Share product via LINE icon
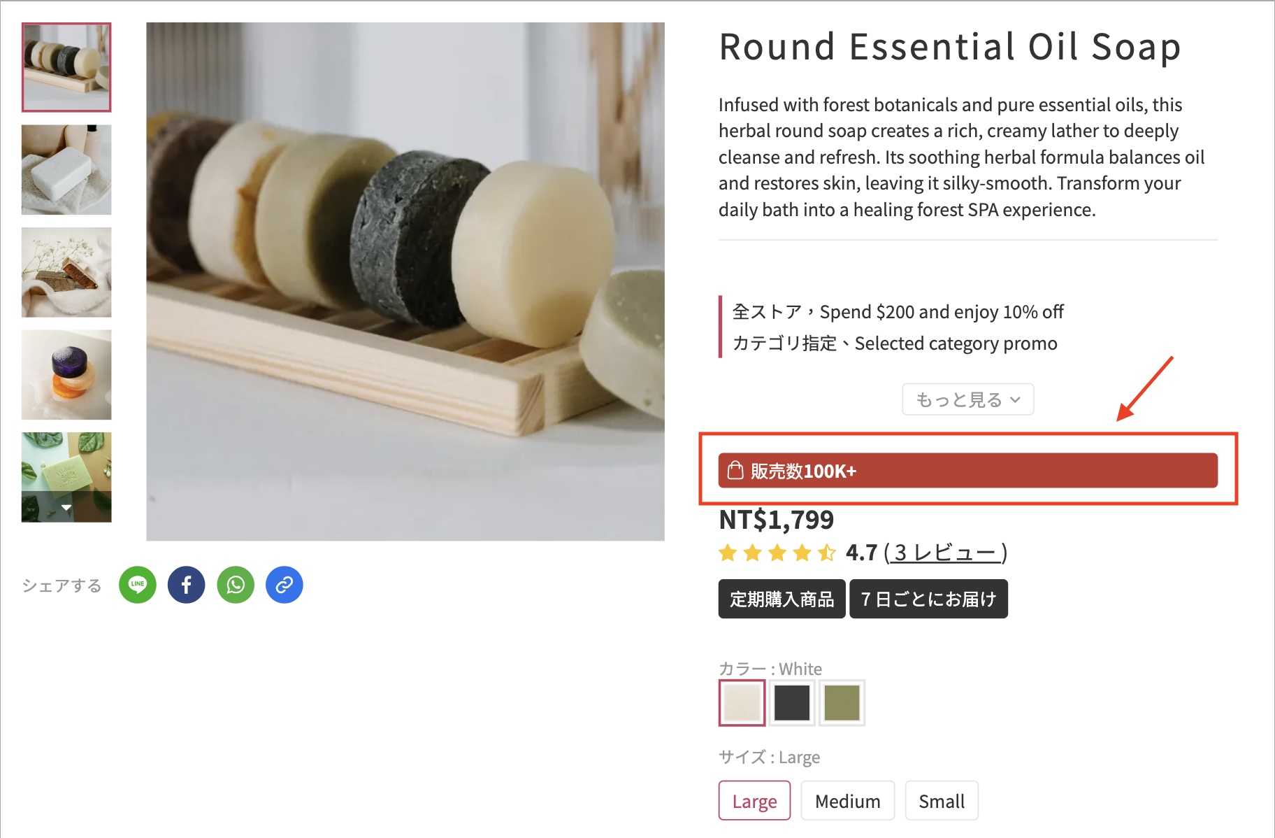 point(138,585)
